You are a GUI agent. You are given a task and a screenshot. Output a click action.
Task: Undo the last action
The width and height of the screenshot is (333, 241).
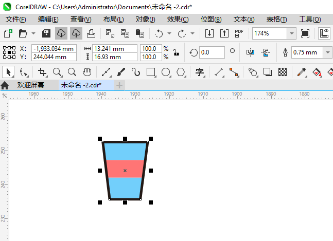coord(159,33)
